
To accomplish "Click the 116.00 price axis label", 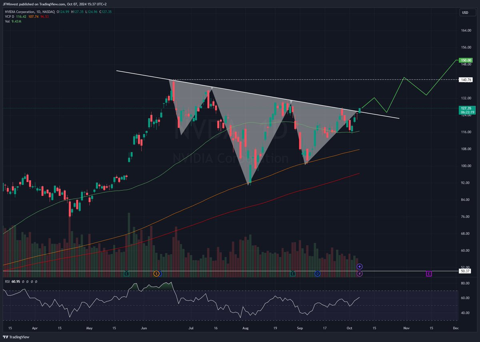I will click(466, 132).
